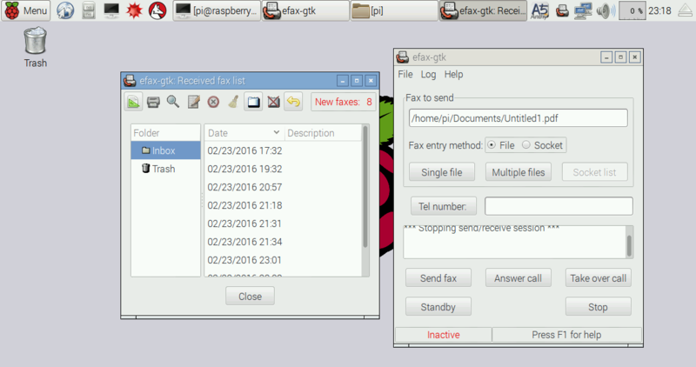Image resolution: width=696 pixels, height=367 pixels.
Task: Click the network connection tray icon
Action: pos(583,10)
